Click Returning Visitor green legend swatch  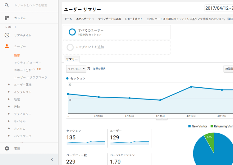tap(212, 126)
